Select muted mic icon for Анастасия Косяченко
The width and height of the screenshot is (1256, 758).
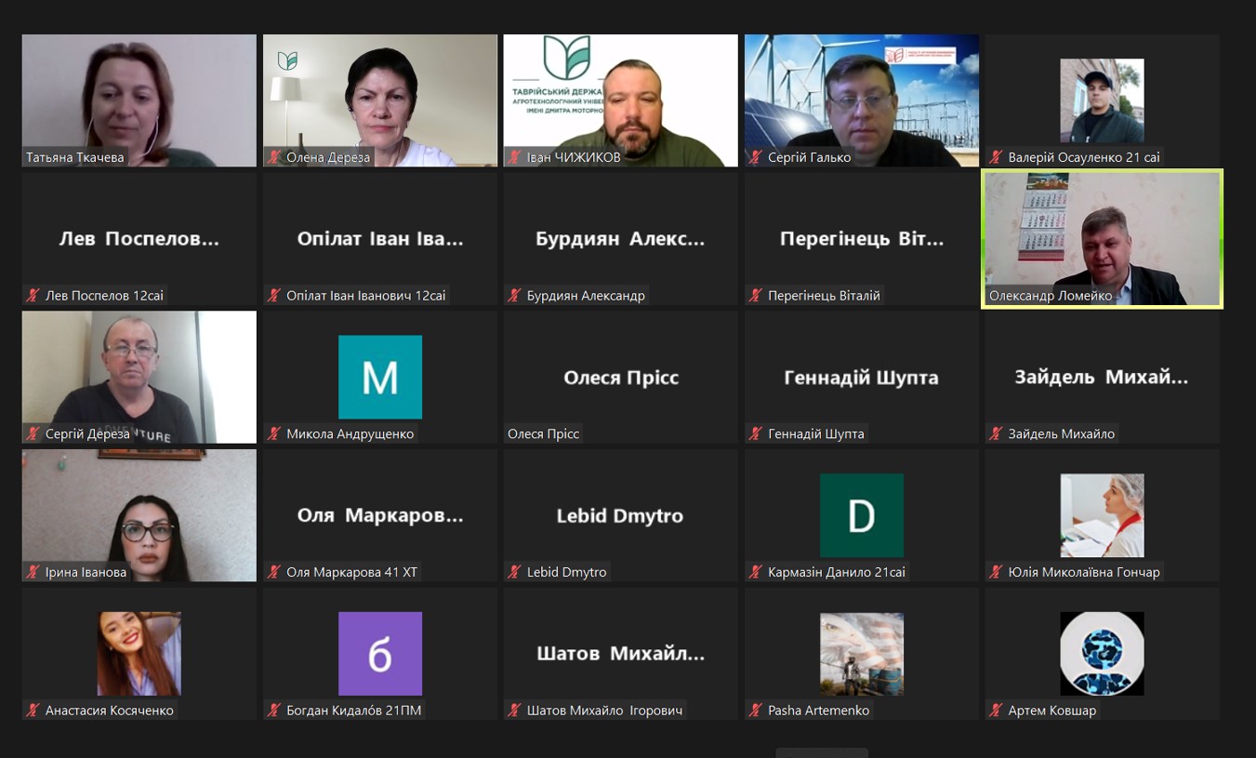[33, 711]
